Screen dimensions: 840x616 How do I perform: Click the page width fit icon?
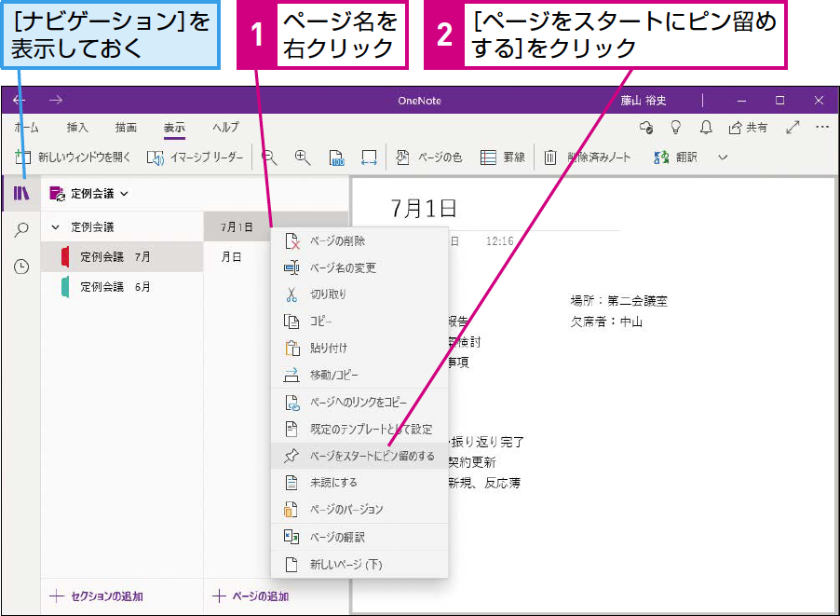(x=369, y=157)
